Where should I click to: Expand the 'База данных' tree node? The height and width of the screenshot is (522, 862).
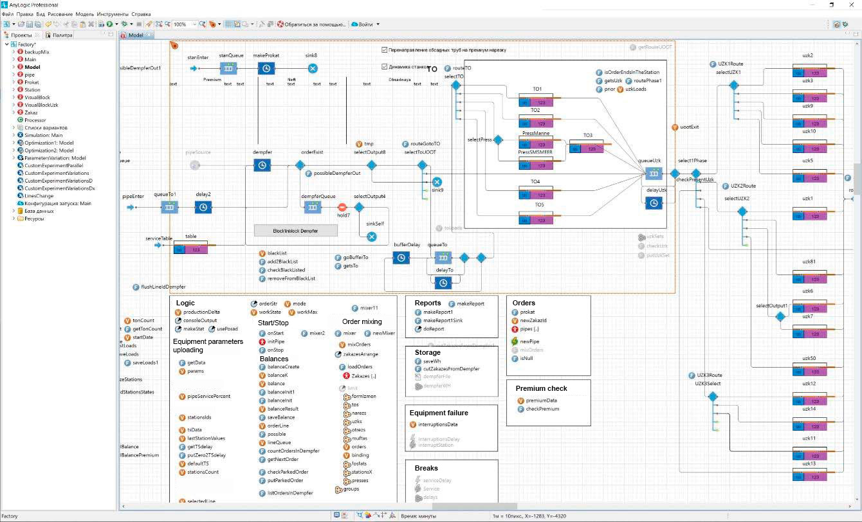[14, 211]
